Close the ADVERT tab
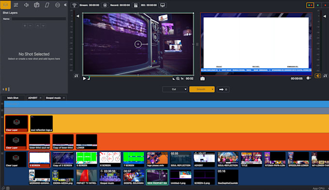The width and height of the screenshot is (329, 190). (41, 98)
